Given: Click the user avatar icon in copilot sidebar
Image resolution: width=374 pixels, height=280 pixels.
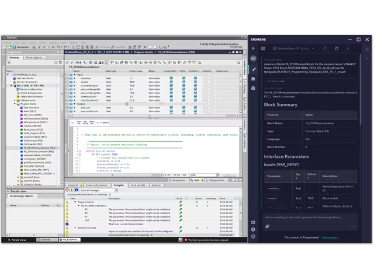Looking at the screenshot, I should coord(253,59).
